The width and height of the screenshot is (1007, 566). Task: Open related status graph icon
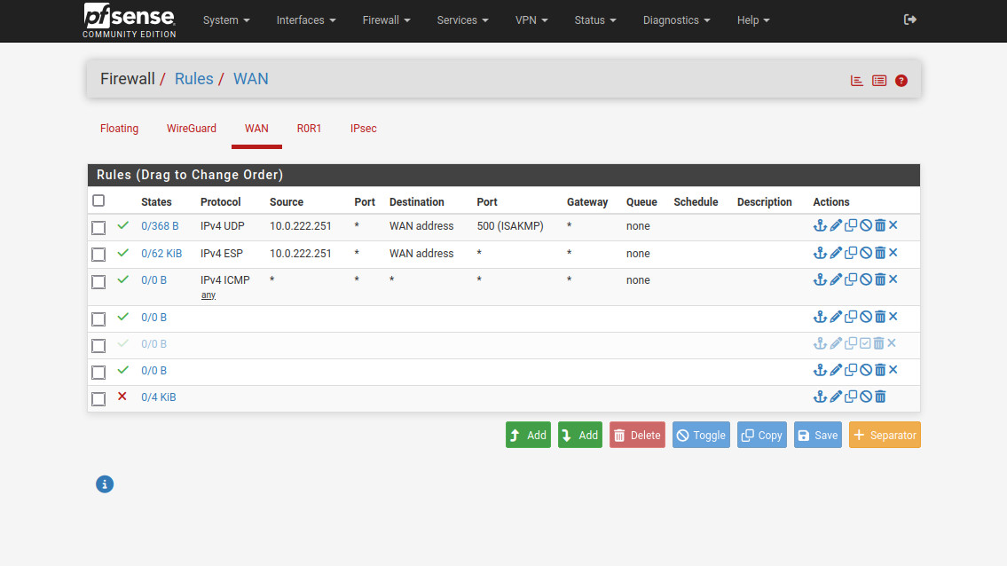point(856,80)
